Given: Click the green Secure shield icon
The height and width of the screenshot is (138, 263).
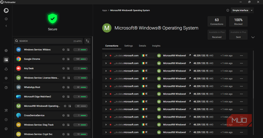Looking at the screenshot, I should click(53, 19).
